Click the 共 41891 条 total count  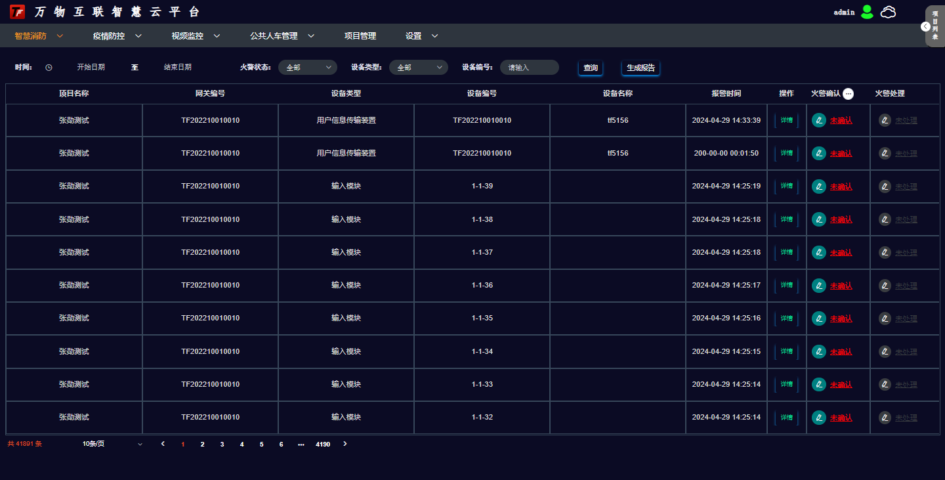25,444
